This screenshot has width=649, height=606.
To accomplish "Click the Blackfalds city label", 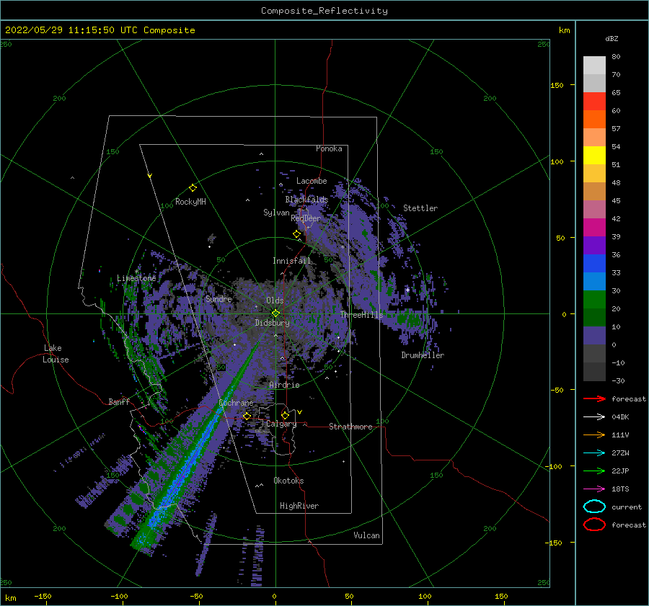I will pos(306,200).
